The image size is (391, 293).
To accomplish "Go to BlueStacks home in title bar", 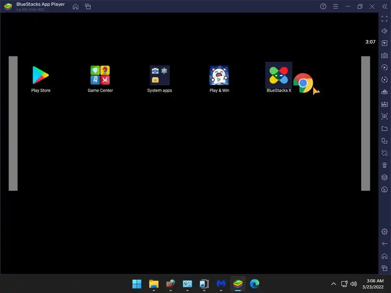I will 76,6.
